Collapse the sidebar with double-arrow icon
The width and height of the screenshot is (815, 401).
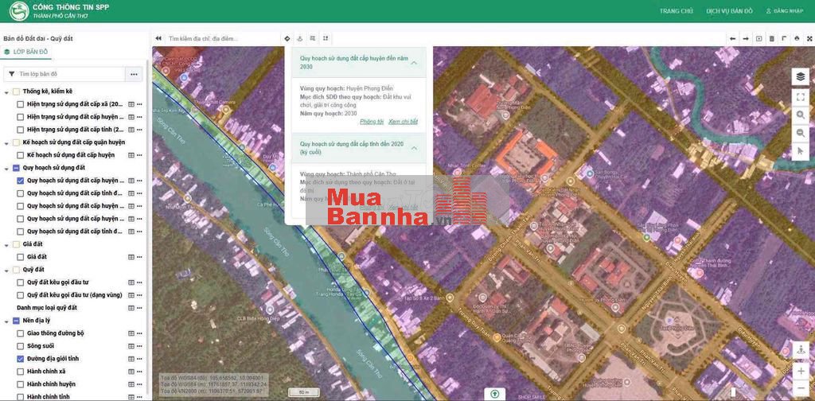tap(158, 38)
